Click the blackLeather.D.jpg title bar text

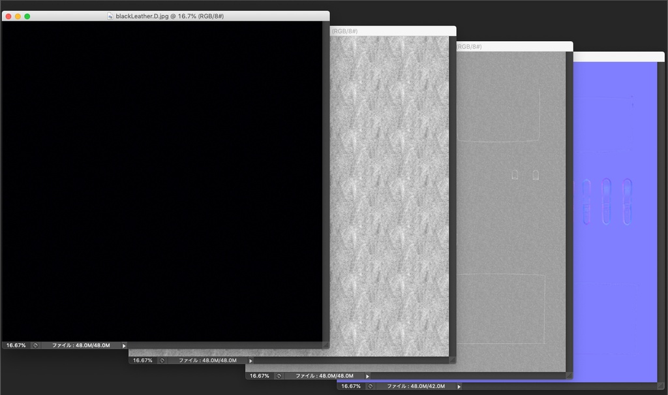170,16
